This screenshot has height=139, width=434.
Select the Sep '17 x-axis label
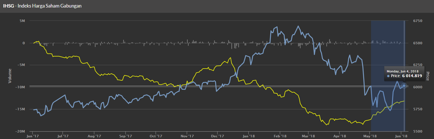tap(125, 136)
